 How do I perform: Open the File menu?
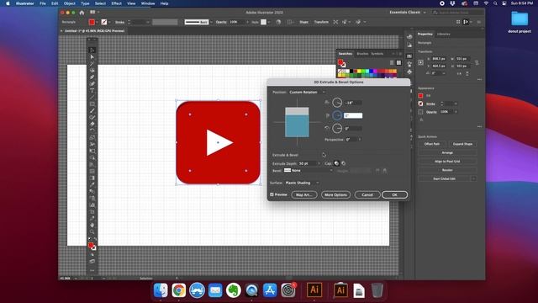click(x=43, y=3)
